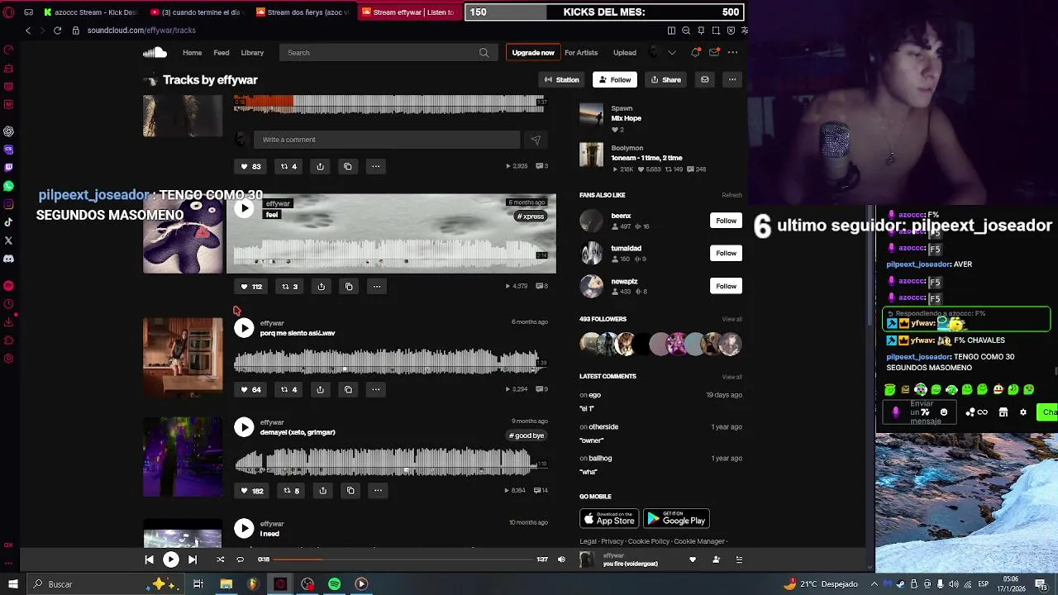Open the #xpress tag
The image size is (1058, 595).
[x=531, y=217]
